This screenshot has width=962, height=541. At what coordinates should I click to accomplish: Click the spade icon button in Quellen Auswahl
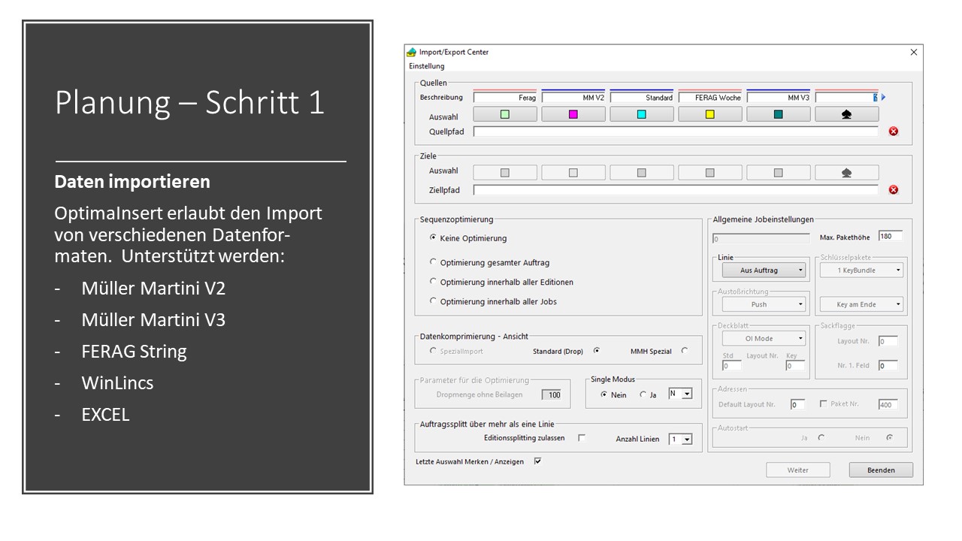tap(847, 114)
